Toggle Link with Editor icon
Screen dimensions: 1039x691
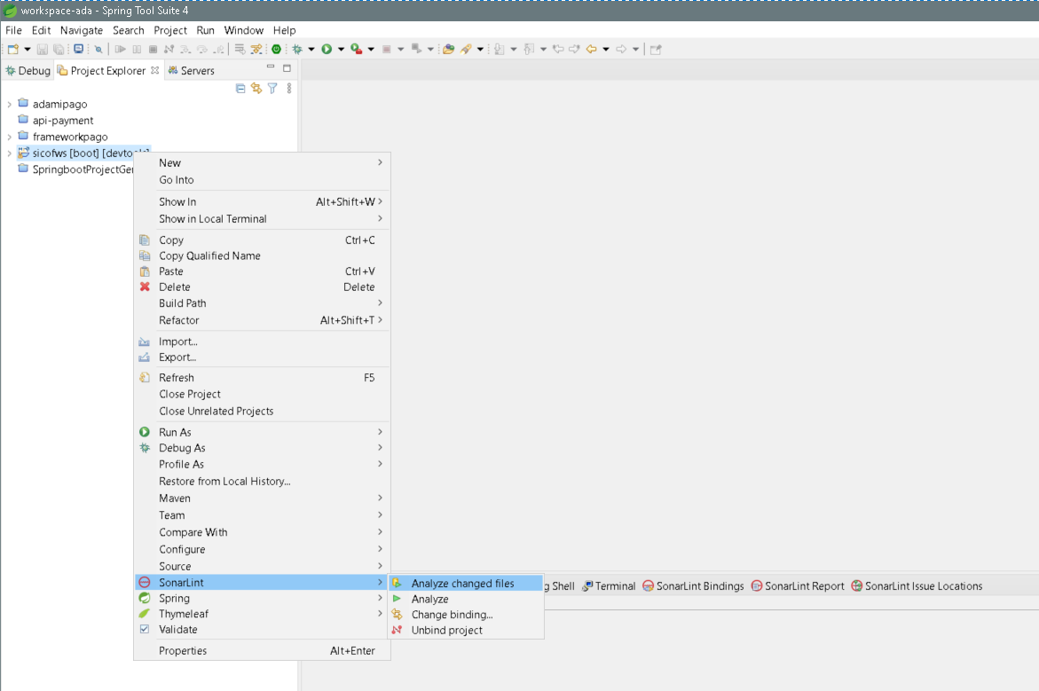pyautogui.click(x=256, y=88)
